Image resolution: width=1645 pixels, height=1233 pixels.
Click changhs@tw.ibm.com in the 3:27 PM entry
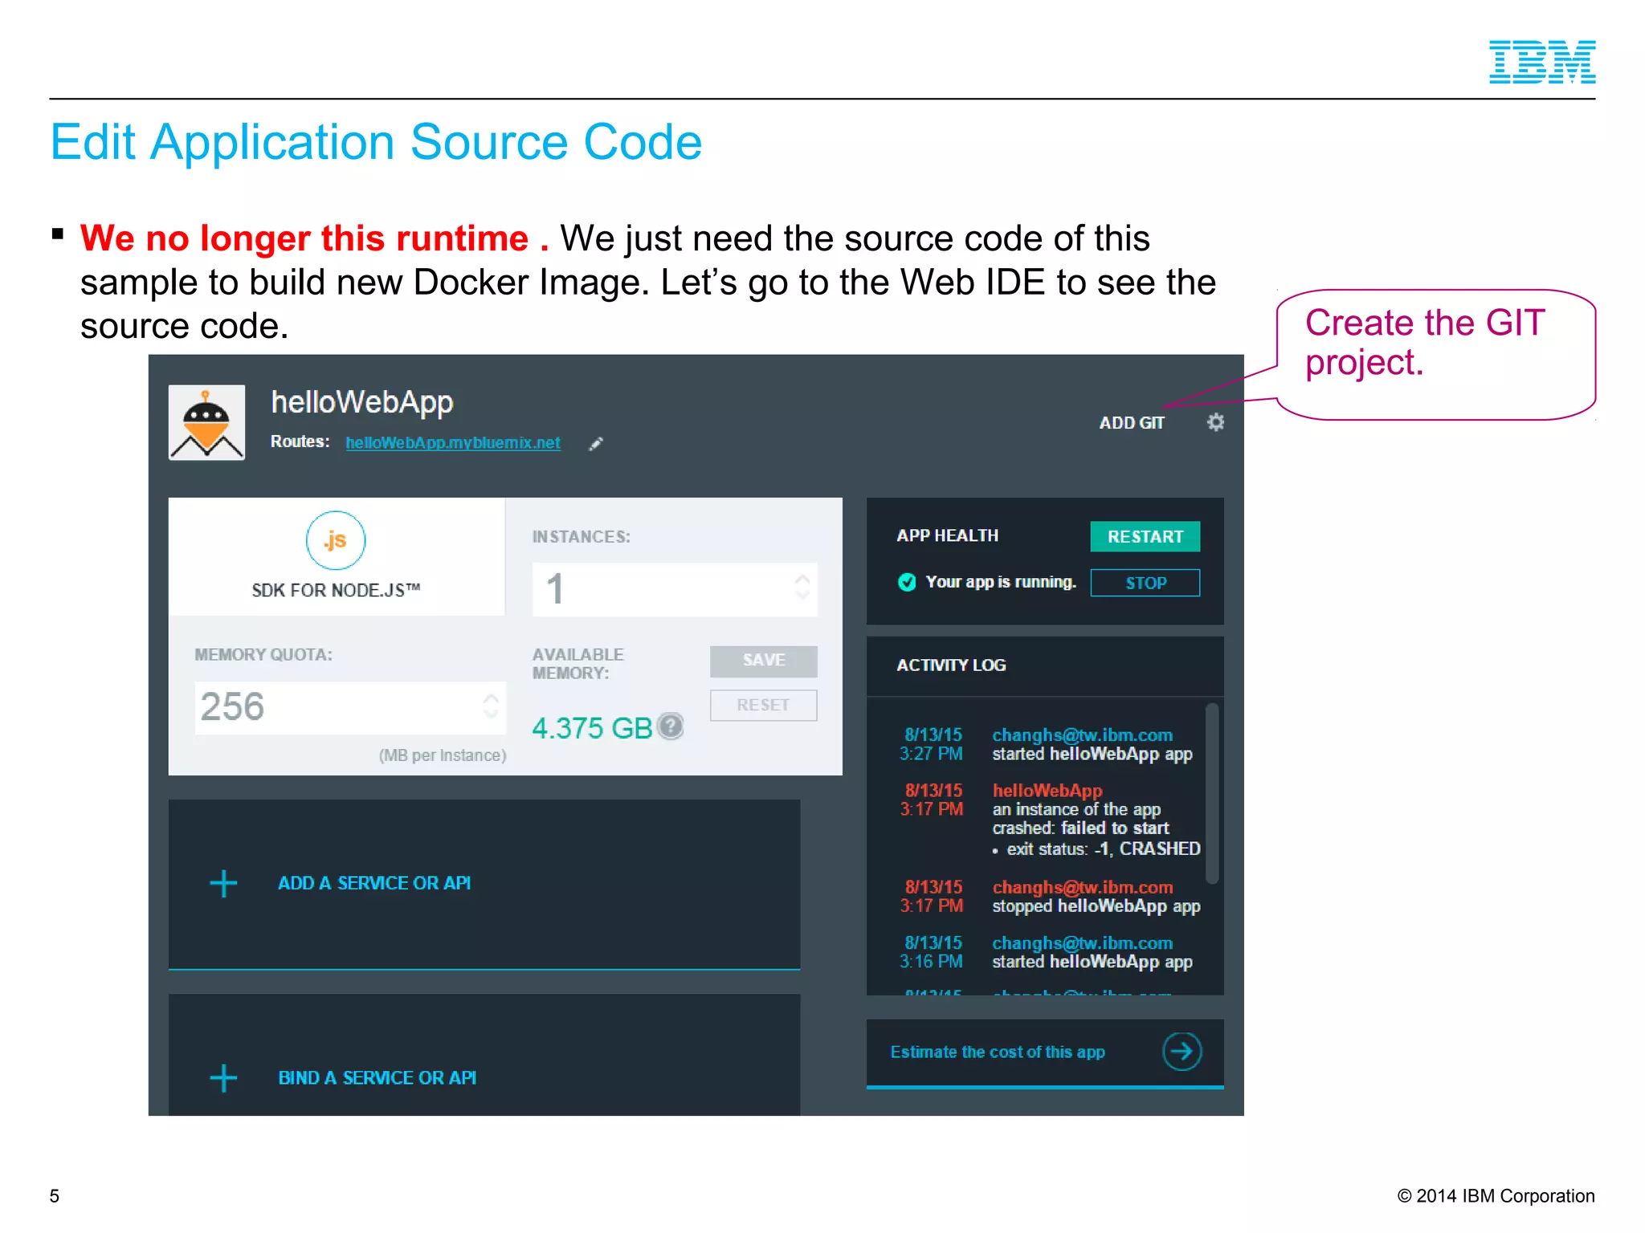pyautogui.click(x=1082, y=735)
